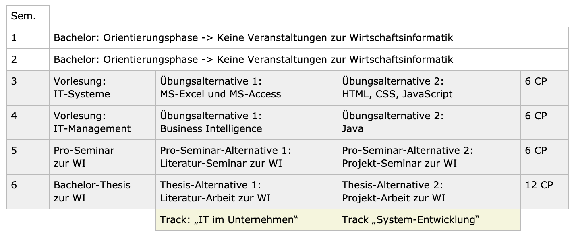Click the Vorlesung IT-Systeme cell
The width and height of the screenshot is (576, 236).
(x=102, y=87)
